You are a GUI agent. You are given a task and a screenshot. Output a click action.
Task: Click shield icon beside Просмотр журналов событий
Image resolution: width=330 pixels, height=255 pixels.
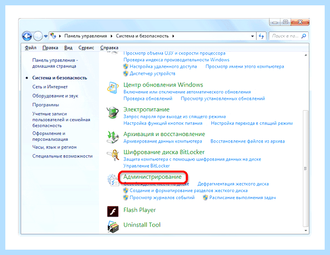click(x=126, y=197)
